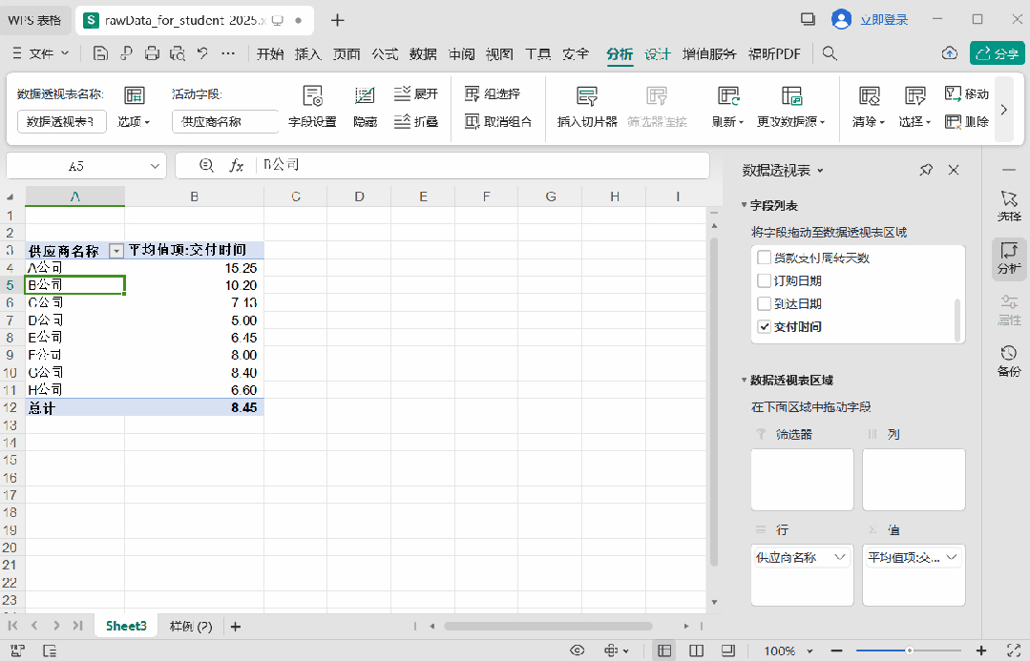Switch to page layout view icon
Viewport: 1030px width, 661px height.
coord(696,651)
